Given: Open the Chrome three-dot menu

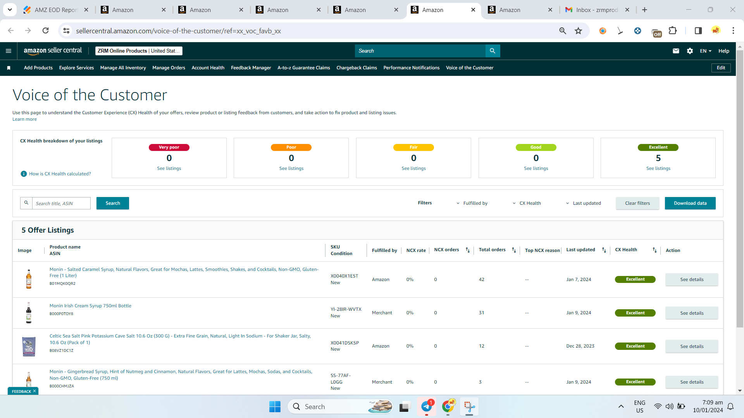Looking at the screenshot, I should click(733, 31).
